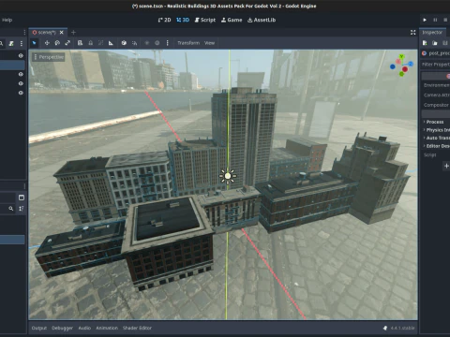The image size is (450, 337).
Task: Close the scene(*) tab
Action: [x=62, y=33]
